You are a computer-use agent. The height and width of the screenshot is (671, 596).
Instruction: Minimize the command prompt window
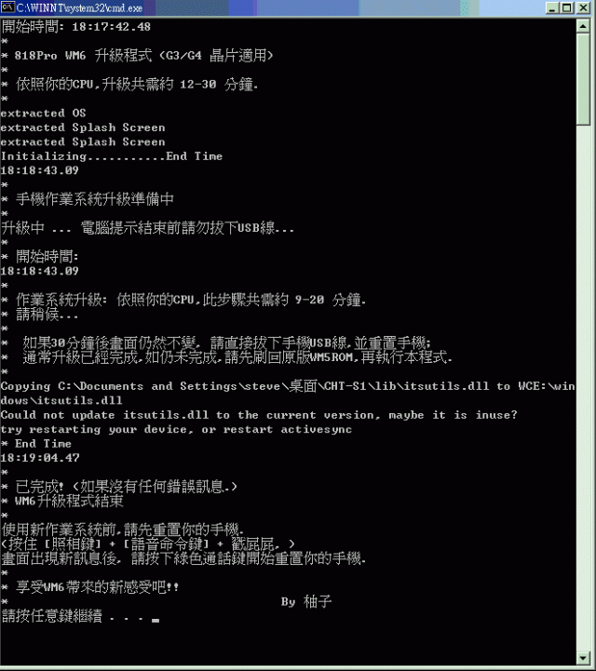tap(552, 8)
